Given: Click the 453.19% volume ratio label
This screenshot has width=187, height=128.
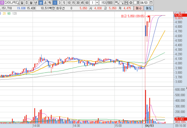Looking at the screenshot, I should [x=180, y=122].
